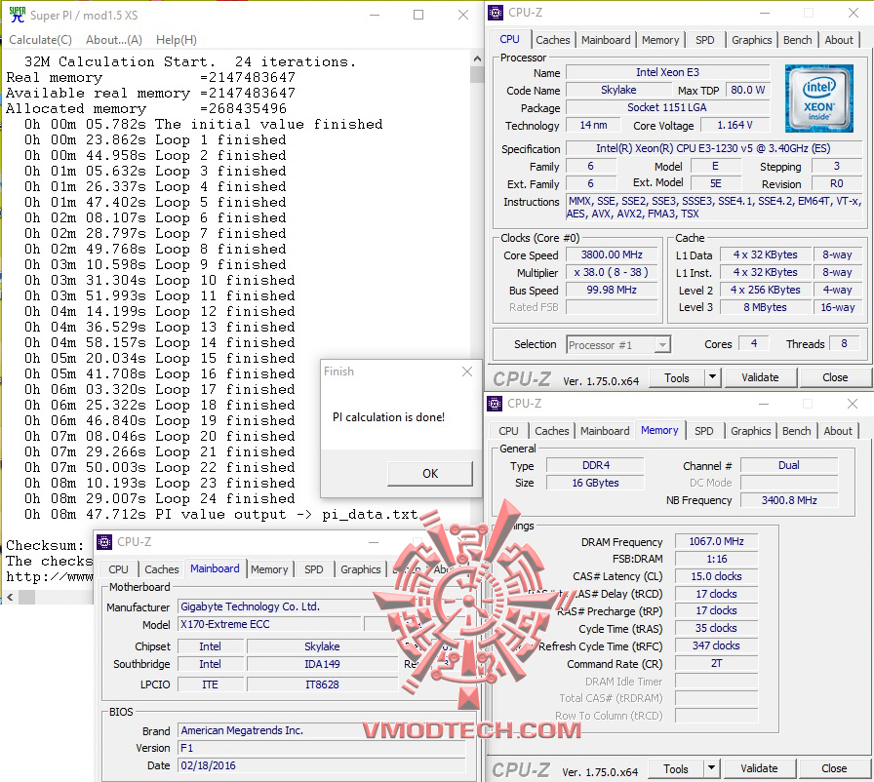Click the DRAM Frequency 1067.0 MHz value

coord(716,541)
